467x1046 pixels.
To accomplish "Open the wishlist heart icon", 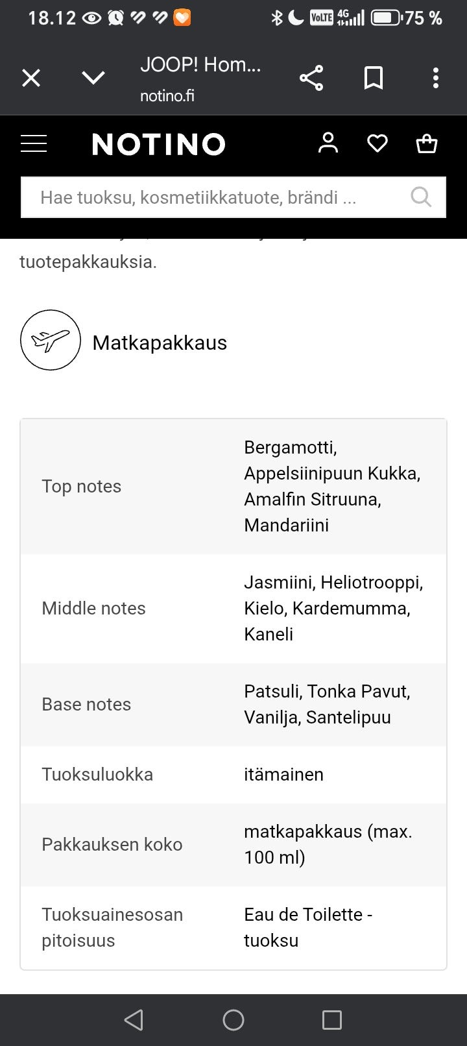I will tap(377, 143).
